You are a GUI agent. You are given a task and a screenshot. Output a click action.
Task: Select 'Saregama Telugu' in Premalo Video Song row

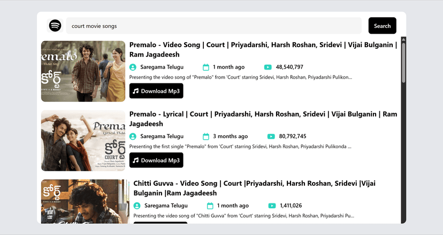tap(162, 67)
